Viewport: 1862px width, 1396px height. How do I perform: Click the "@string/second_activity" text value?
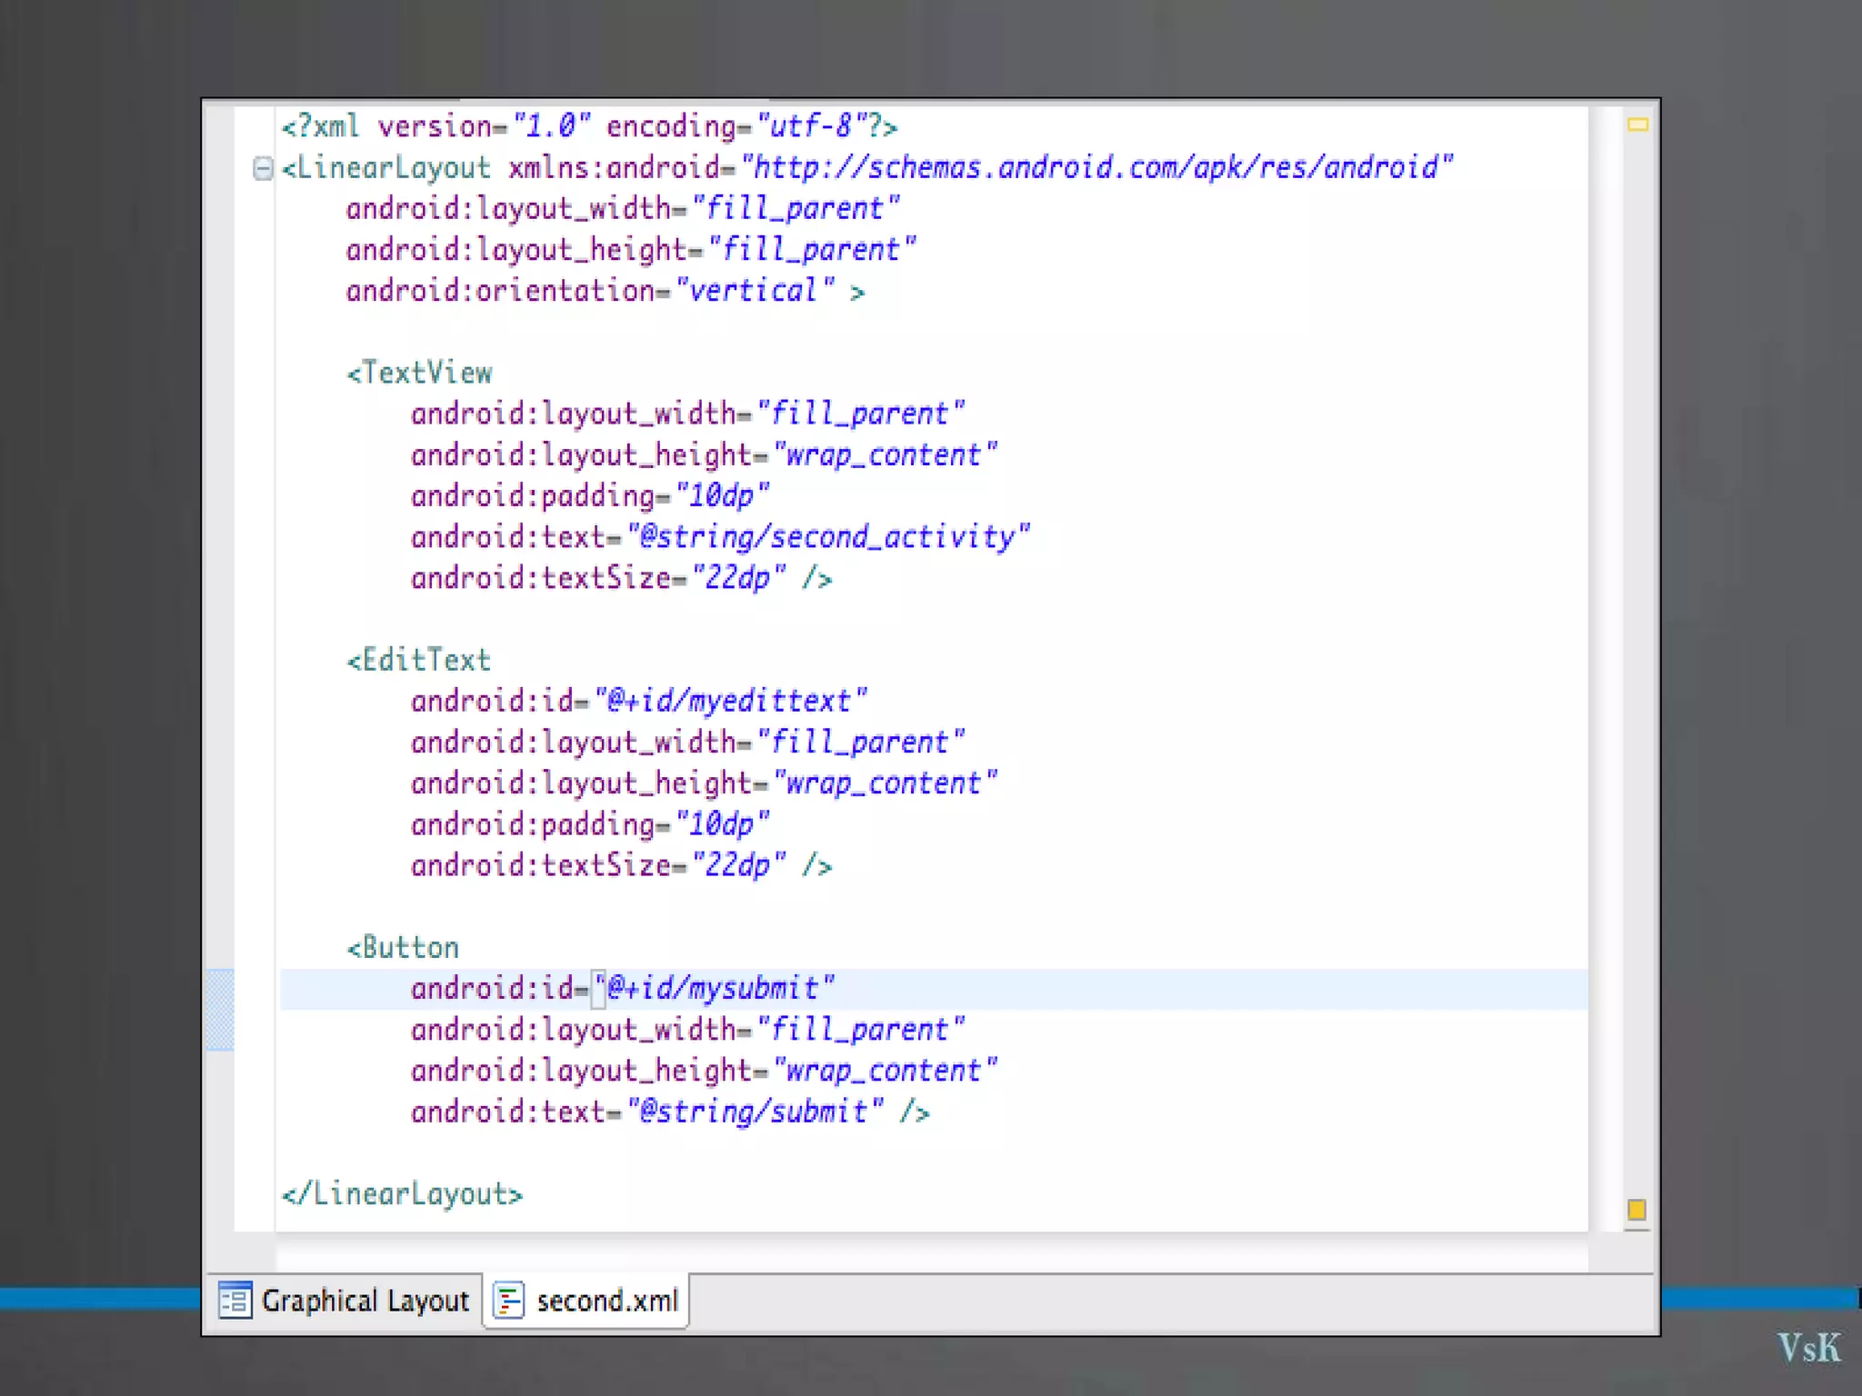pos(828,537)
